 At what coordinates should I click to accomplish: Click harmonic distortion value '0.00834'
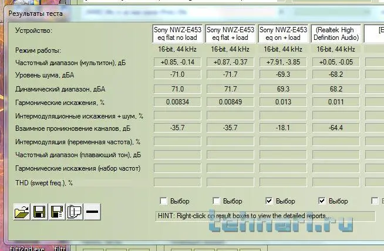coord(177,102)
